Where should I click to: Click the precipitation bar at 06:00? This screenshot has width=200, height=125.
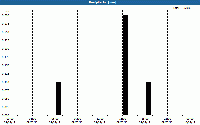[x=58, y=98]
